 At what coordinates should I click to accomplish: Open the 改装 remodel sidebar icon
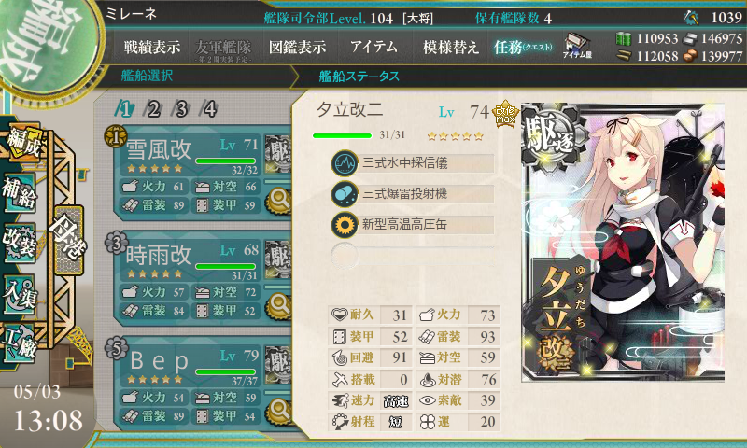[20, 243]
